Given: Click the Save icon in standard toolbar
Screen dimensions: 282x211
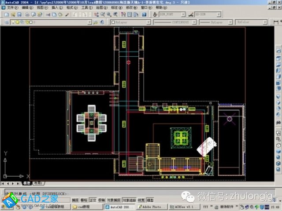Looking at the screenshot, I should (x=19, y=15).
